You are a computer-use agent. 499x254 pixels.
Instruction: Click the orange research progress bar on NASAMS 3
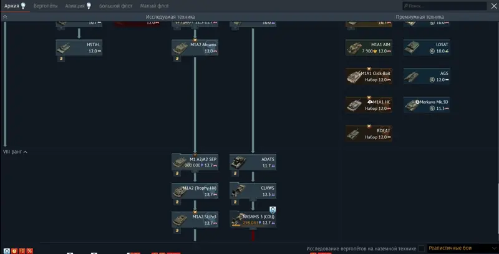click(x=236, y=225)
